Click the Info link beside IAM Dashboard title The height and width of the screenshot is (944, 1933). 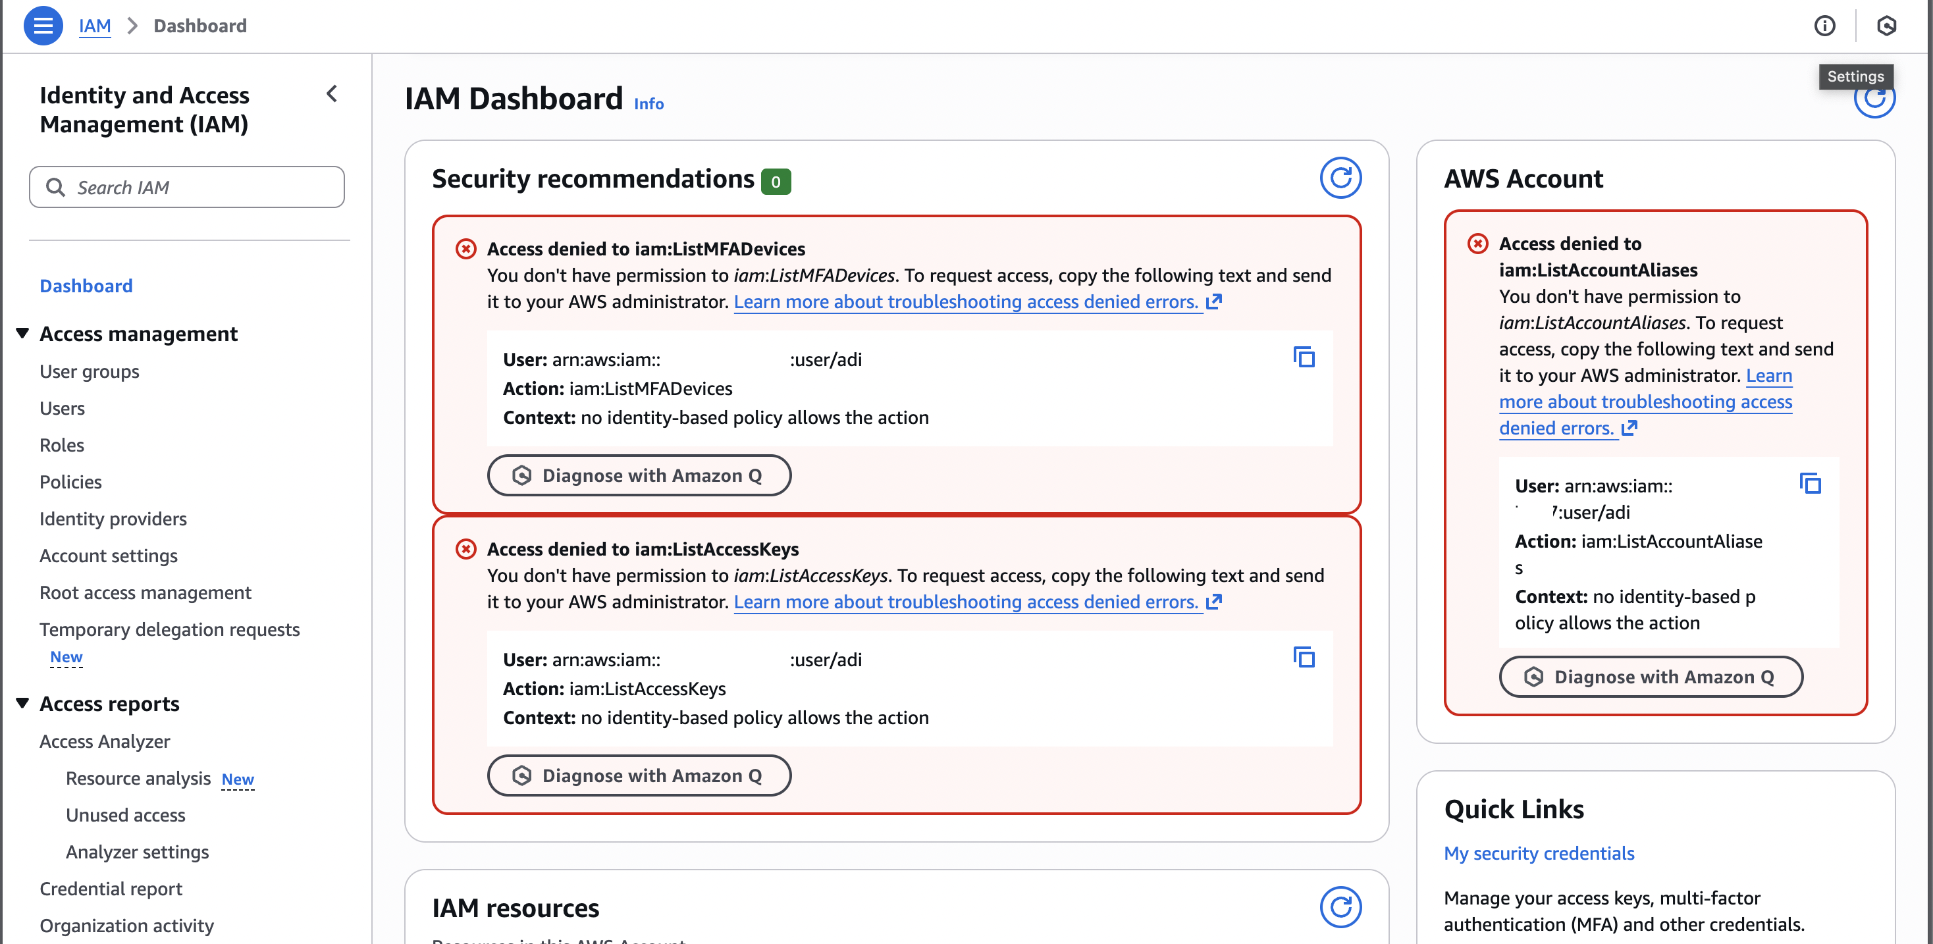click(649, 103)
